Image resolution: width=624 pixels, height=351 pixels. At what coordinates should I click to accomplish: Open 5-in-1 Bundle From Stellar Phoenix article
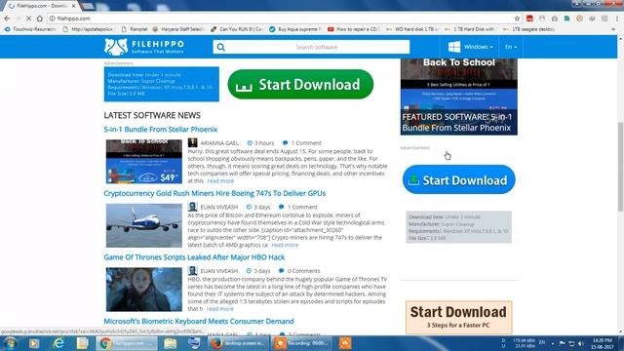(x=160, y=130)
